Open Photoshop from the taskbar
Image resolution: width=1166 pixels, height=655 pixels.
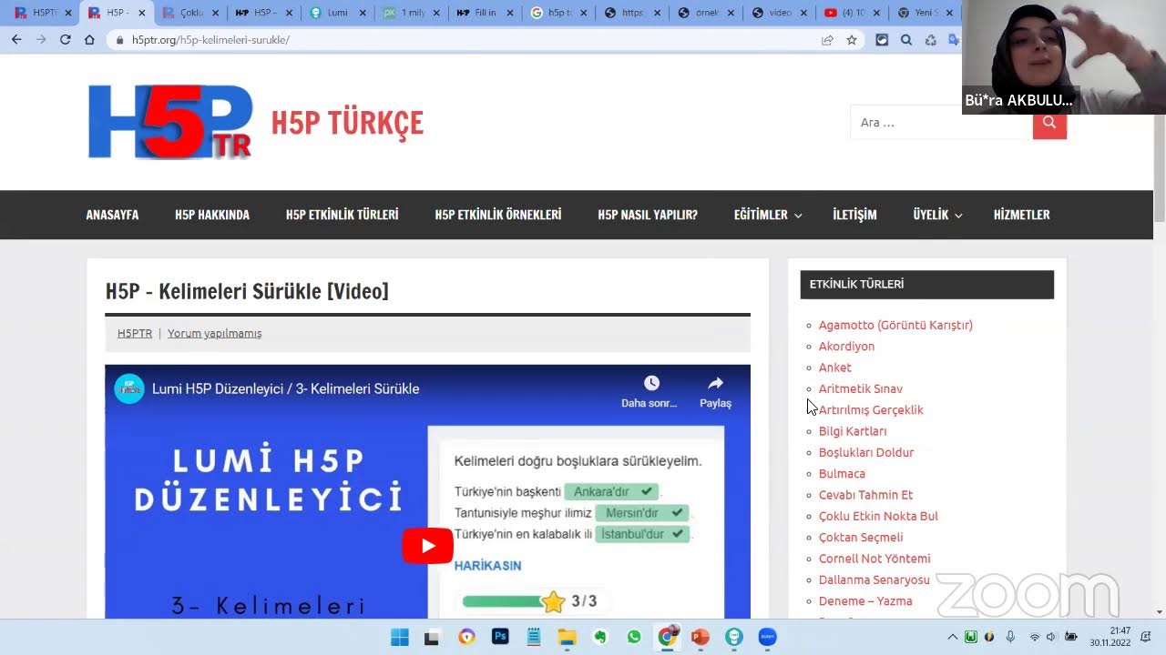pos(500,637)
